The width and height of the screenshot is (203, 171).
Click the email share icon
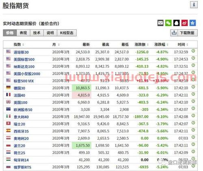pos(160,23)
